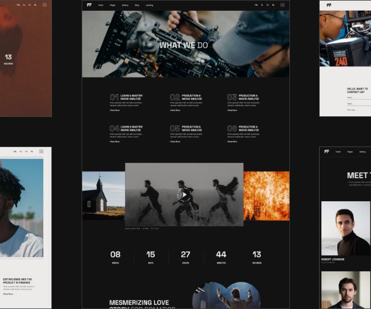Click the first social link in center header
Screen dimensions: 371x309
click(x=256, y=5)
